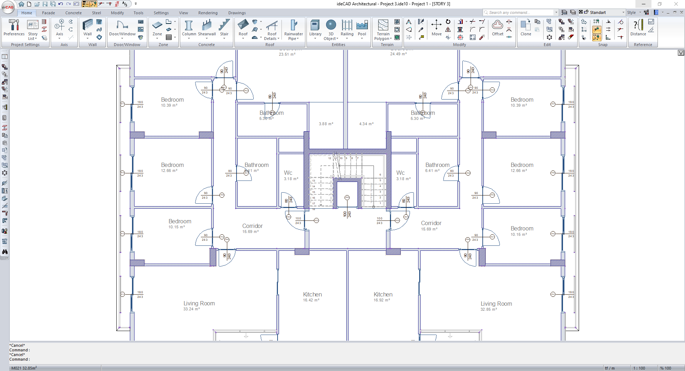
Task: Select the Pool entity tool
Action: click(x=362, y=28)
